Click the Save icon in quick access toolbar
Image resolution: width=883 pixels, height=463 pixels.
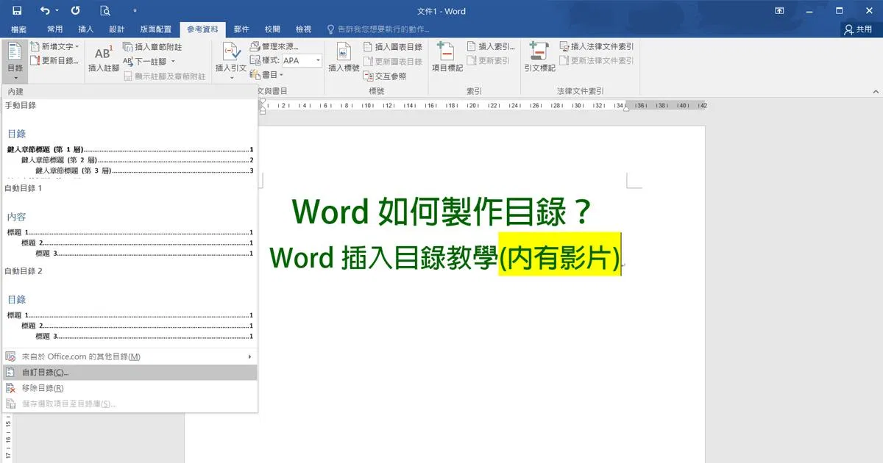pos(16,11)
